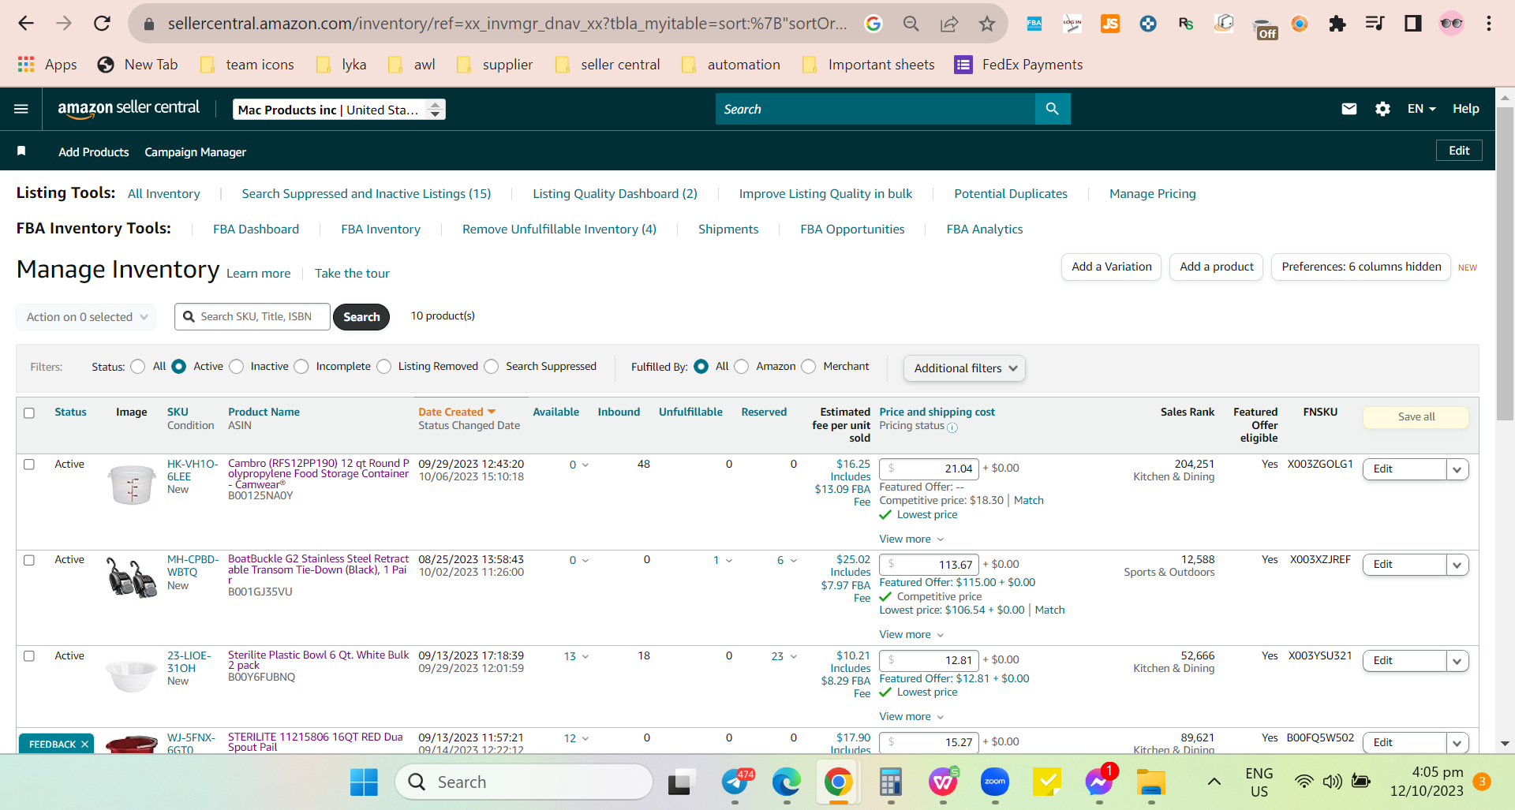Screen dimensions: 1515x810
Task: Open the EN language dropdown
Action: 1422,109
